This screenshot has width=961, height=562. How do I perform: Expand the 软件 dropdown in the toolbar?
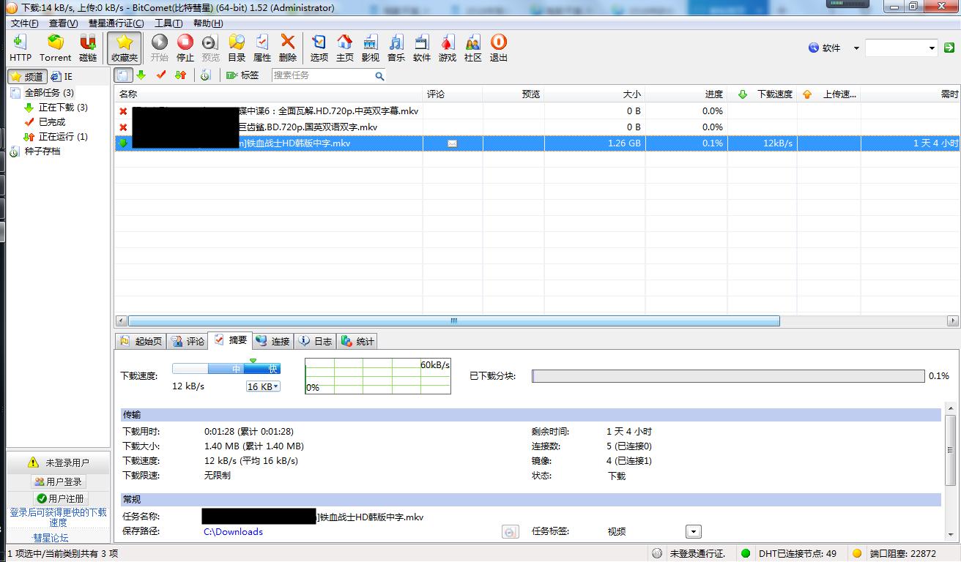[x=857, y=47]
